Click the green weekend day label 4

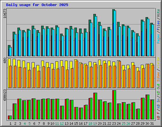point(25,124)
